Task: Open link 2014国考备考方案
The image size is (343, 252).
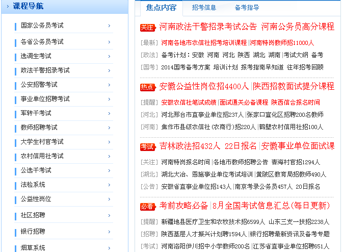Action: (x=186, y=67)
